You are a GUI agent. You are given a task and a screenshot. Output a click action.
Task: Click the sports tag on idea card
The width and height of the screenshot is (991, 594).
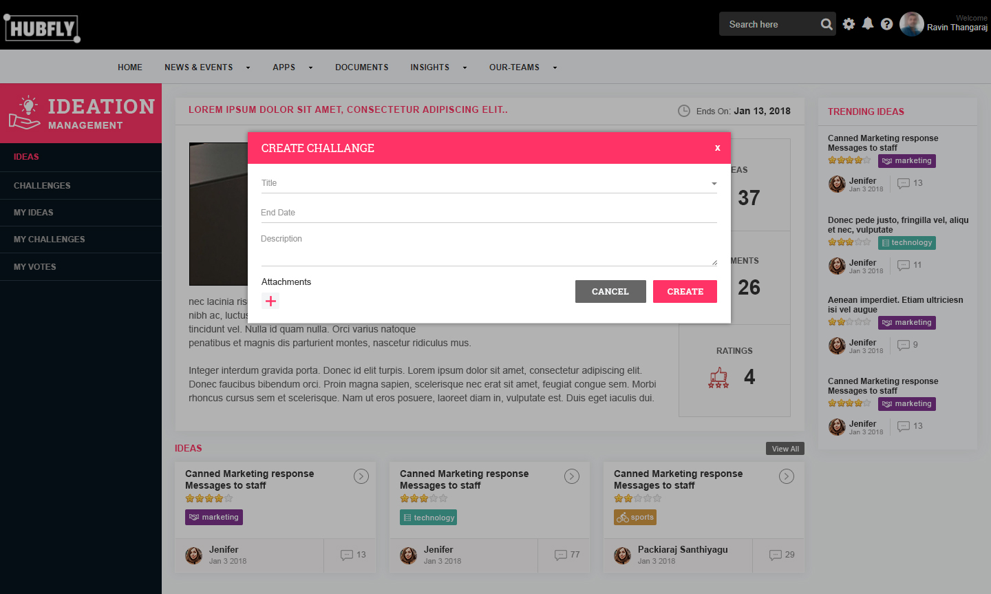pyautogui.click(x=635, y=517)
